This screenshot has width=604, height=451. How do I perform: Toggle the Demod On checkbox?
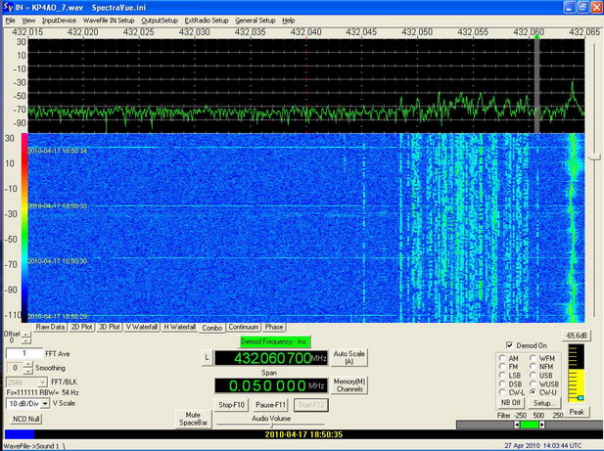click(509, 345)
